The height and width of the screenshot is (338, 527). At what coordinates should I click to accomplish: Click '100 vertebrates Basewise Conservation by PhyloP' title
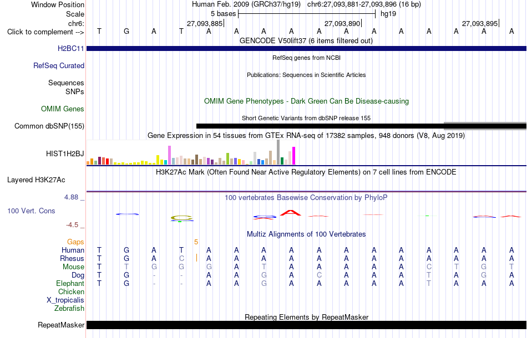[x=306, y=198]
